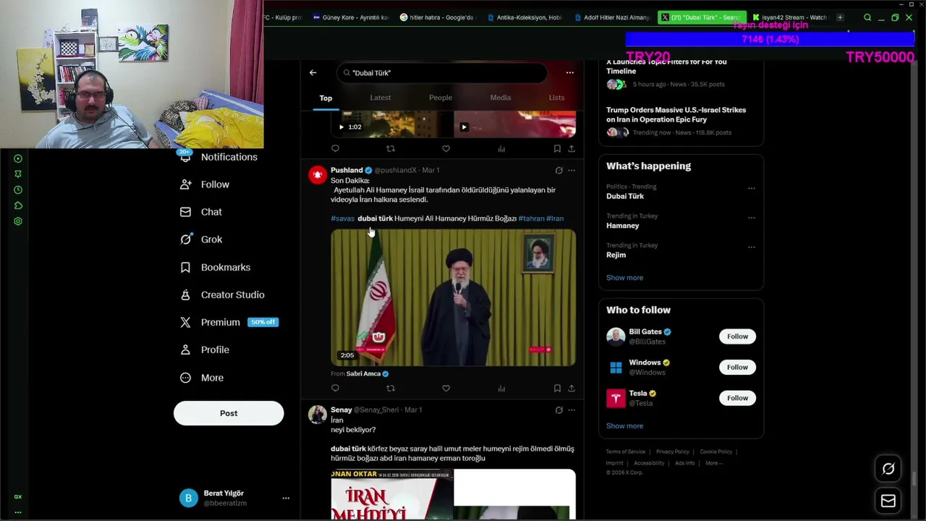Play the Hamaney video thumbnail
Screen dimensions: 926x521
point(454,297)
